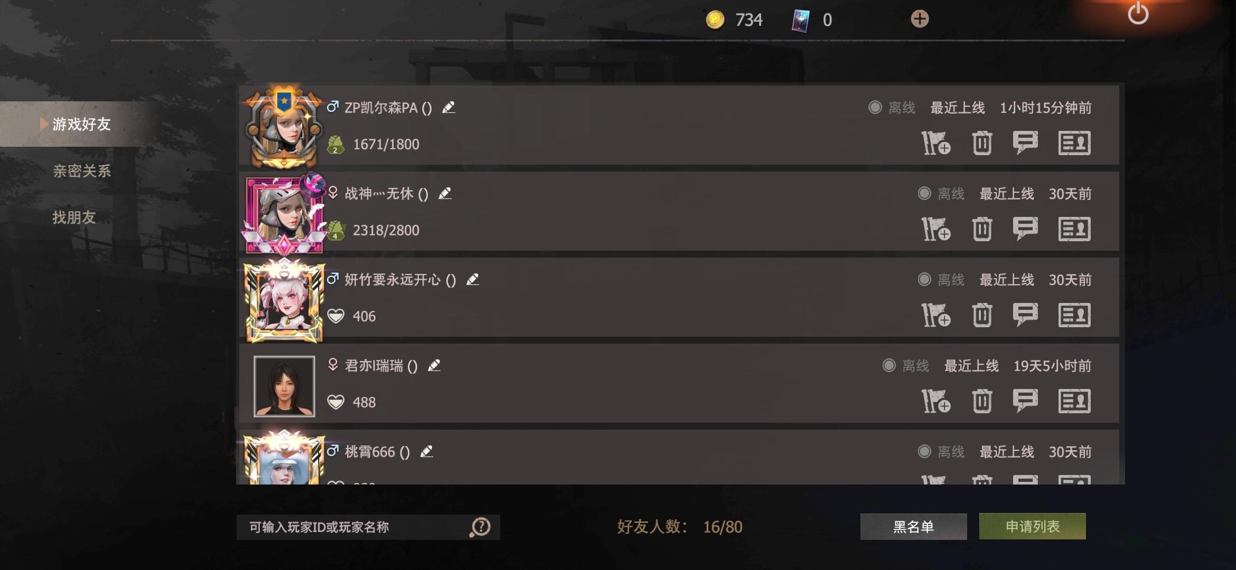Switch to 亲密关系 tab

click(x=82, y=170)
